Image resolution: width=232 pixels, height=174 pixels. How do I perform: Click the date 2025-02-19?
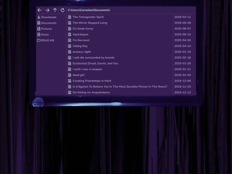coord(183,52)
